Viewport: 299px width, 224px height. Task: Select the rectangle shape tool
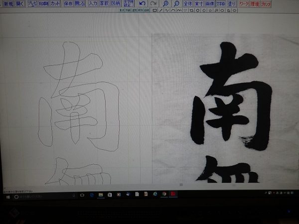(x=155, y=10)
